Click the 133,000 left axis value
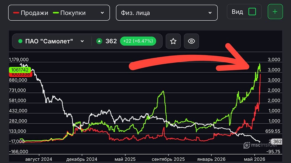This screenshot has height=163, width=291. [17, 131]
